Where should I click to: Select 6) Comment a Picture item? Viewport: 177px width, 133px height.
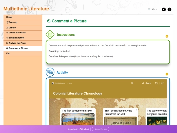pyautogui.click(x=23, y=48)
